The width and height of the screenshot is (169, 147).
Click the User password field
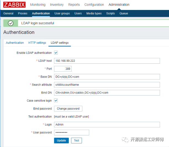(x=72, y=133)
